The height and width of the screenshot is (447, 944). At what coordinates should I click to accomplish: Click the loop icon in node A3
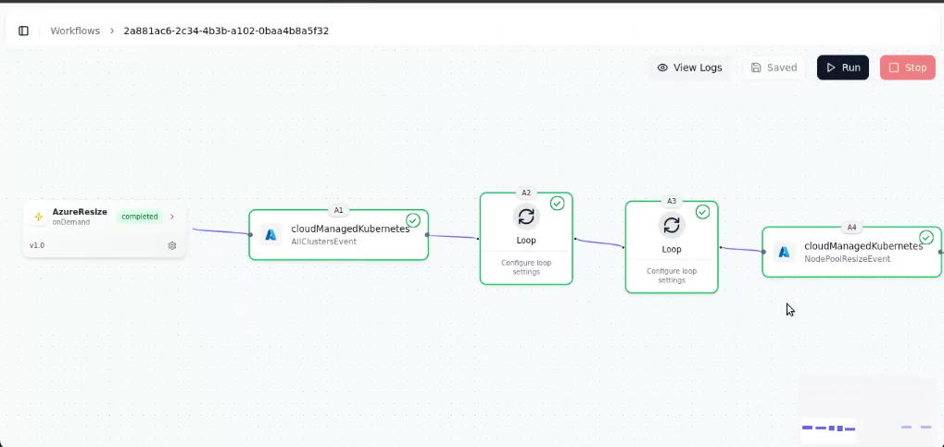672,225
